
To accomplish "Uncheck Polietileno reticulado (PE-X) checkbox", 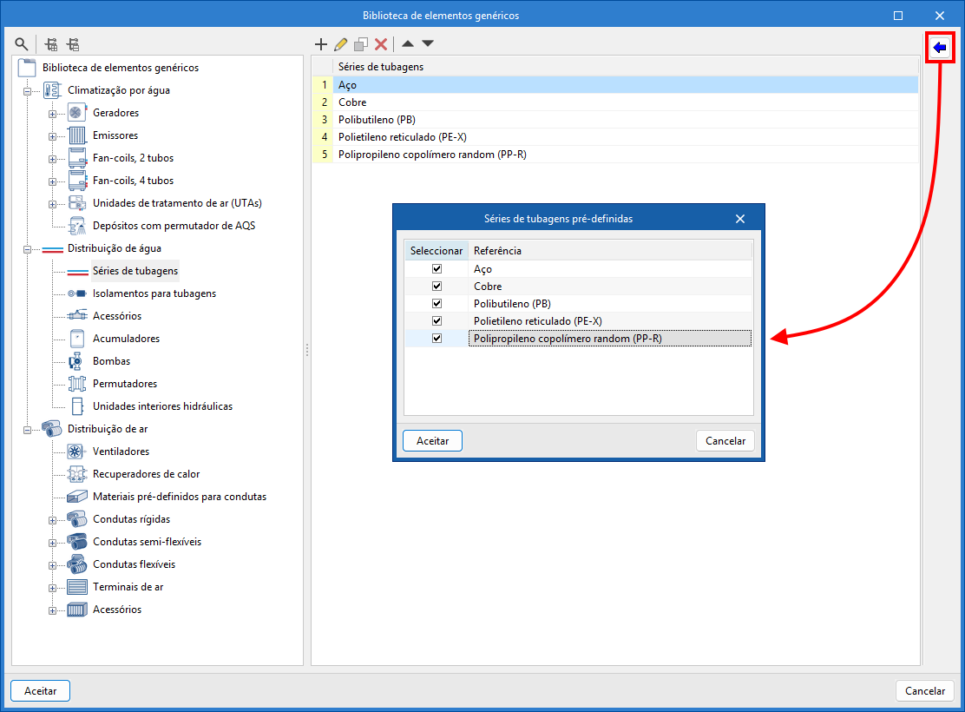I will point(437,320).
